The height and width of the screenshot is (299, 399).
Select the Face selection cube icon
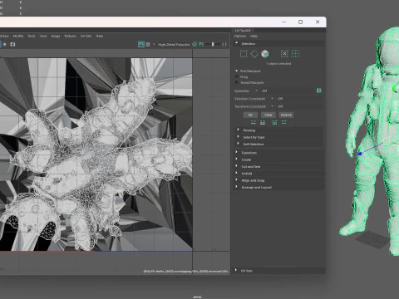pyautogui.click(x=265, y=54)
